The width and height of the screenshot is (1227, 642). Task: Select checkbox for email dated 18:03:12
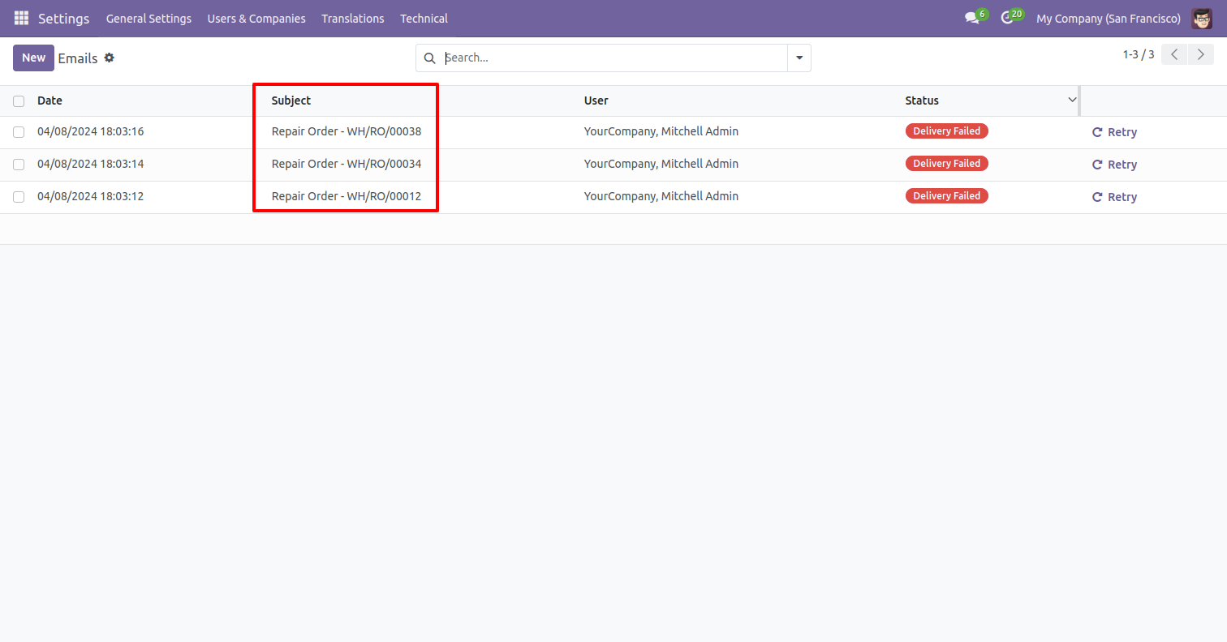pyautogui.click(x=19, y=197)
